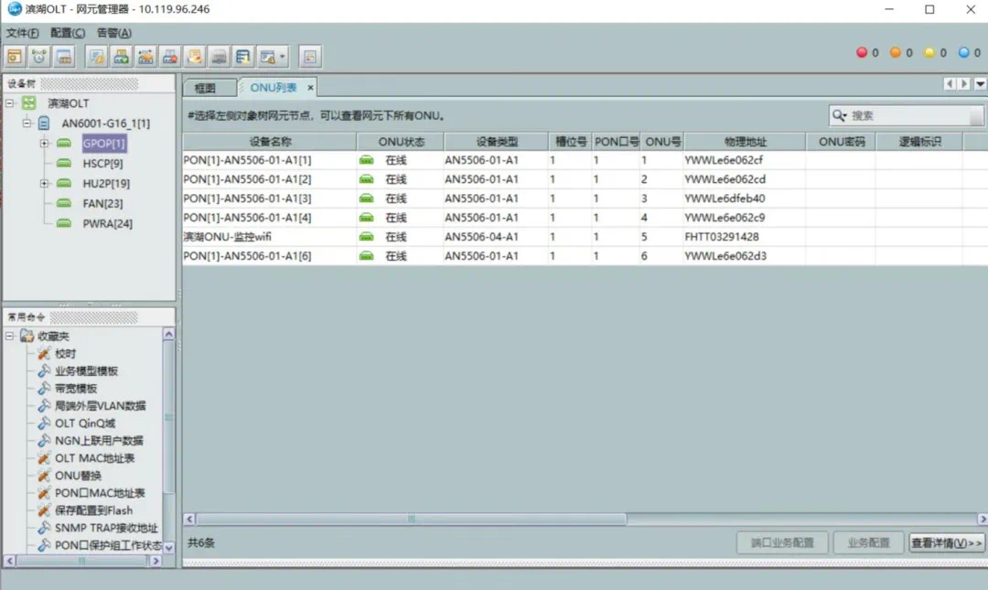Click the red critical alarm indicator
Image resolution: width=988 pixels, height=590 pixels.
pos(862,52)
